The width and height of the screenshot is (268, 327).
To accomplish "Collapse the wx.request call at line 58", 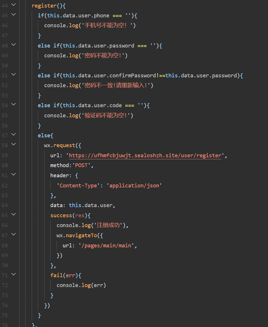I will coord(14,144).
